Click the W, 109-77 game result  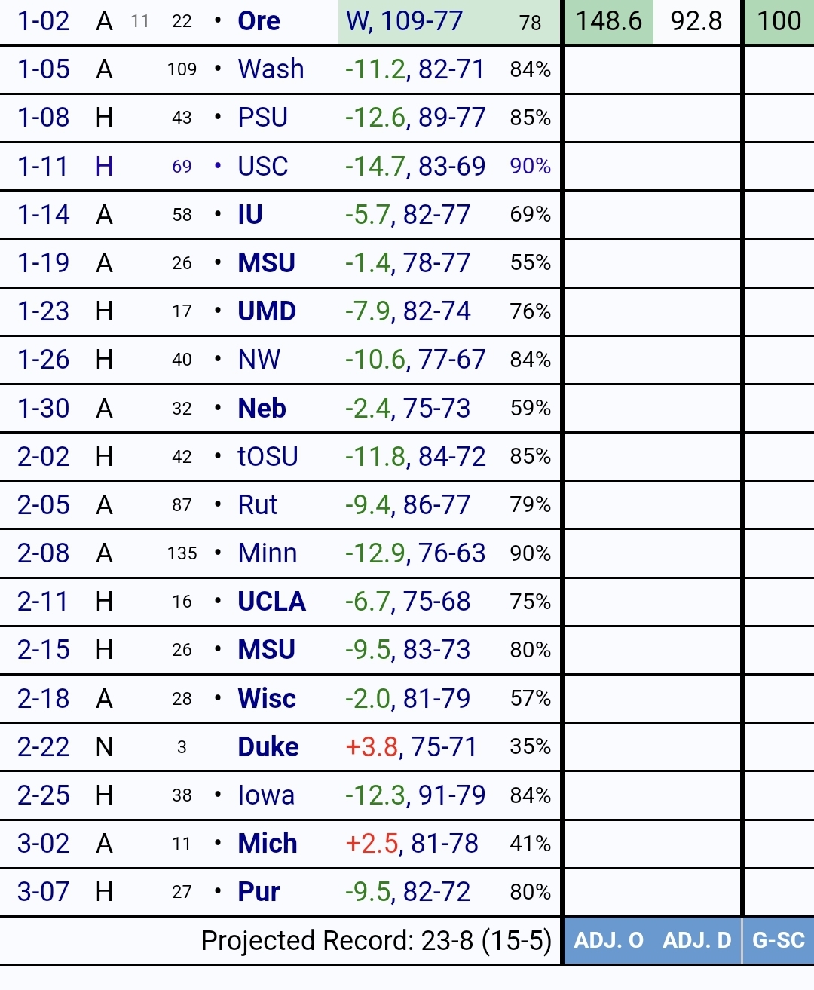[404, 21]
